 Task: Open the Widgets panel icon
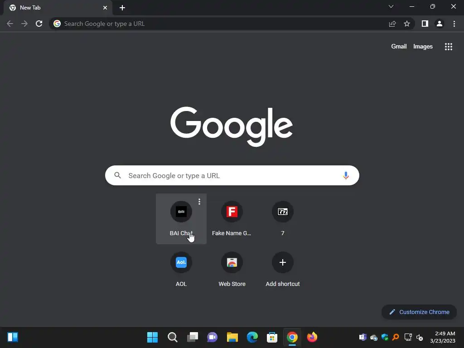13,337
